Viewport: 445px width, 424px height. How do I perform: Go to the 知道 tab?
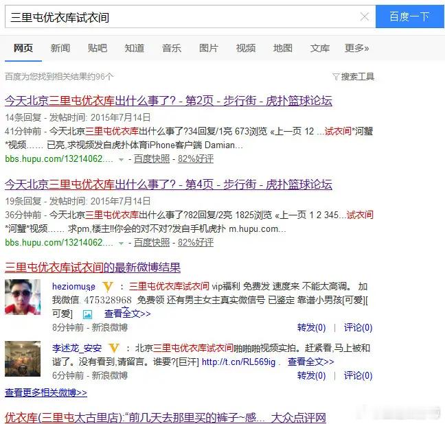tap(135, 48)
